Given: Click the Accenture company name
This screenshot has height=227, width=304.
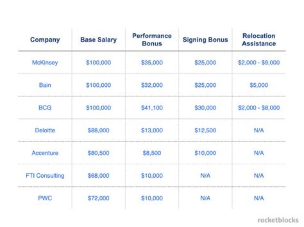Looking at the screenshot, I should coord(45,153).
